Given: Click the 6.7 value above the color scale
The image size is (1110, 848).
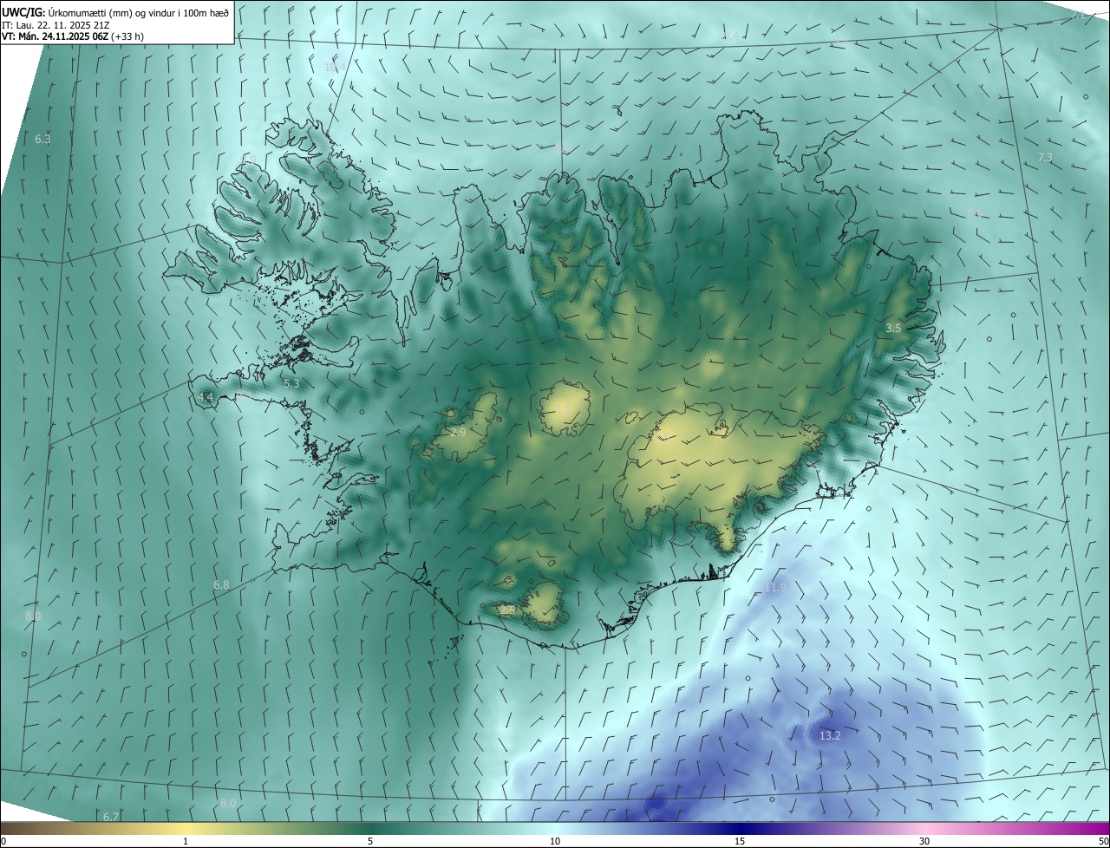Looking at the screenshot, I should [110, 817].
